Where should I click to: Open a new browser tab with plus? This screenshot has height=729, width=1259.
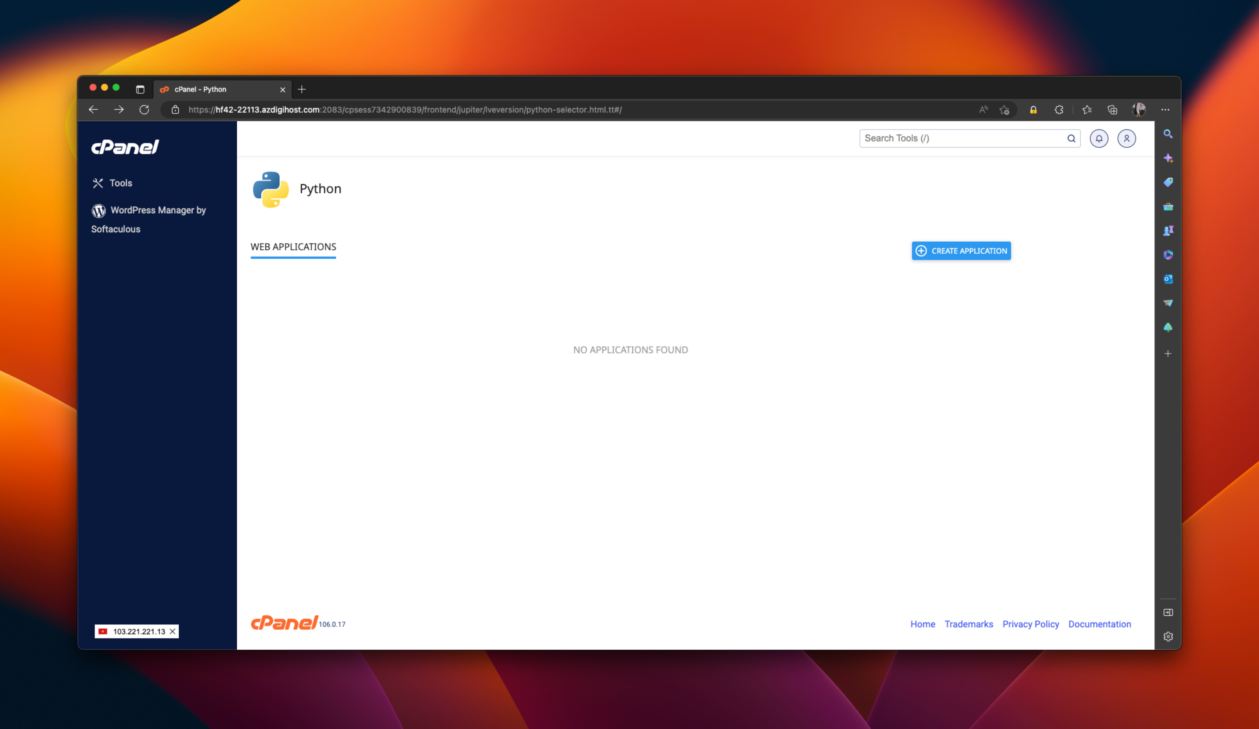click(x=301, y=90)
